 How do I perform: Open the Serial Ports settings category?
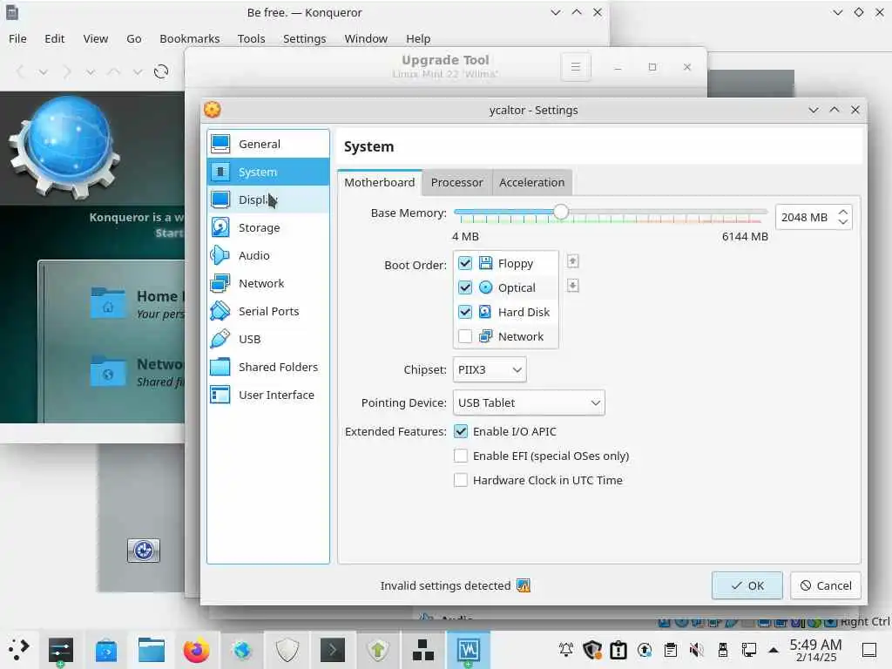(x=268, y=311)
